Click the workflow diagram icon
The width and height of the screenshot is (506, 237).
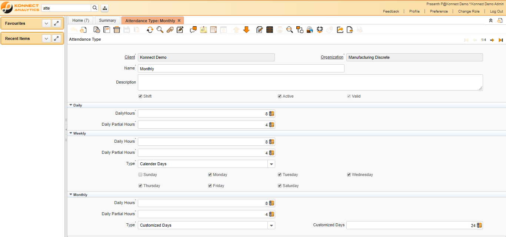300,30
